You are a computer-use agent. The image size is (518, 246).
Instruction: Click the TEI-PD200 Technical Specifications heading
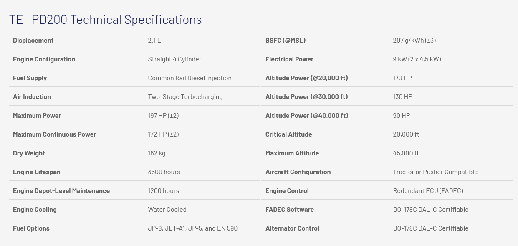105,20
